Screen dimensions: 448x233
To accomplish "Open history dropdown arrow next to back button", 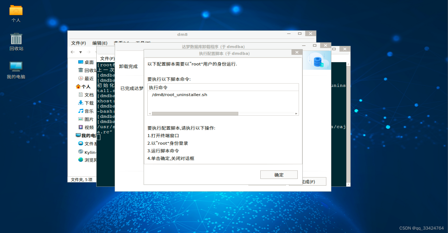I will 81,52.
